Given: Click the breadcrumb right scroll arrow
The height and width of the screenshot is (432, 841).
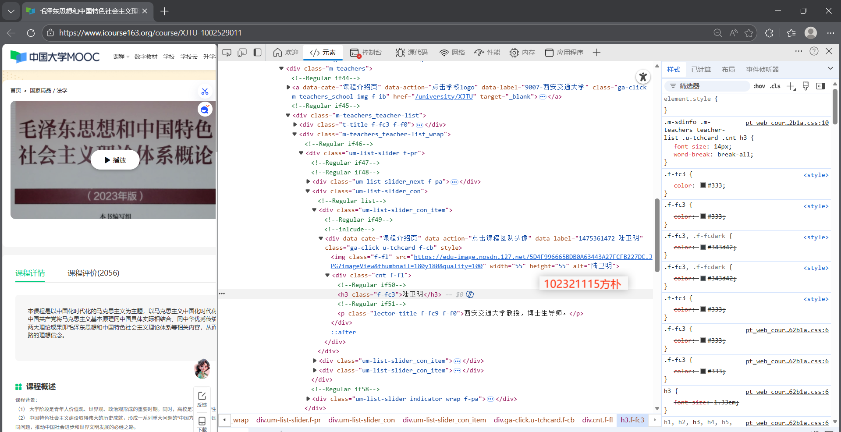Looking at the screenshot, I should point(655,420).
